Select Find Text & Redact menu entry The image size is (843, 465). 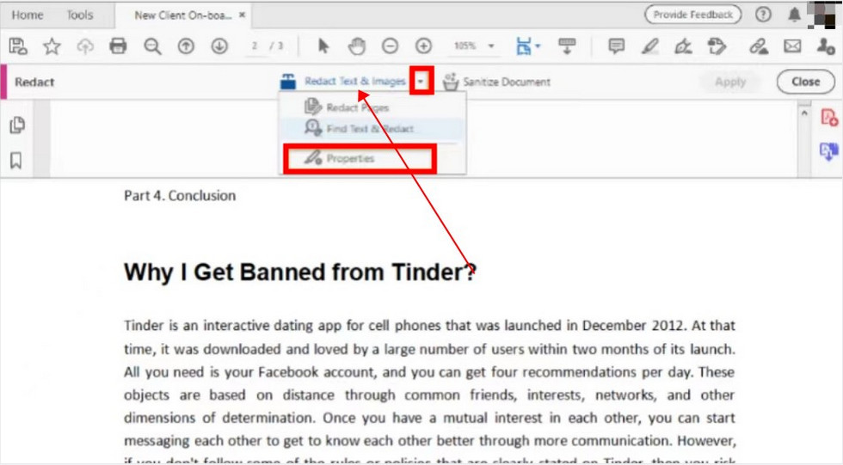(x=369, y=129)
